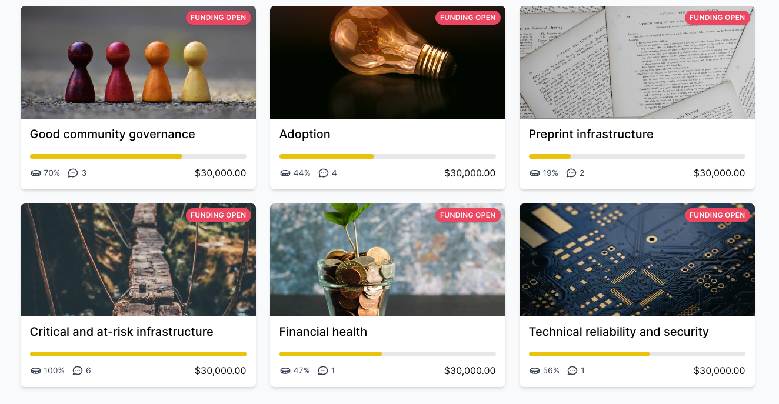Click the comment icon on Preprint infrastructure

click(571, 173)
